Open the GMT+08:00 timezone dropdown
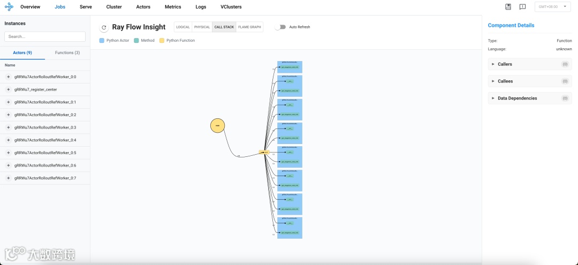Screen dimensions: 578x265 pyautogui.click(x=552, y=6)
